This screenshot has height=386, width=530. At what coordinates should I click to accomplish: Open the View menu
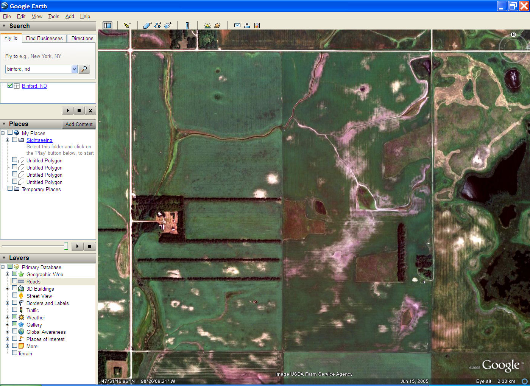(x=37, y=16)
